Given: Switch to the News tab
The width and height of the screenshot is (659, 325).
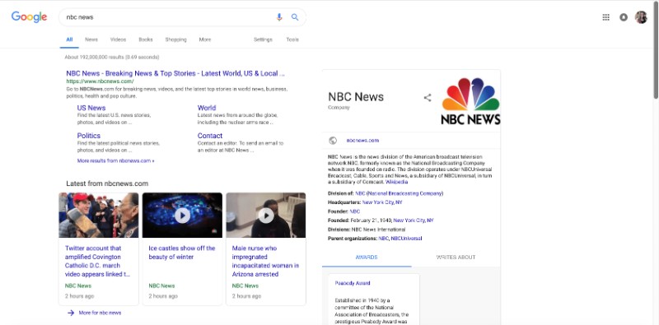Looking at the screenshot, I should pos(91,39).
